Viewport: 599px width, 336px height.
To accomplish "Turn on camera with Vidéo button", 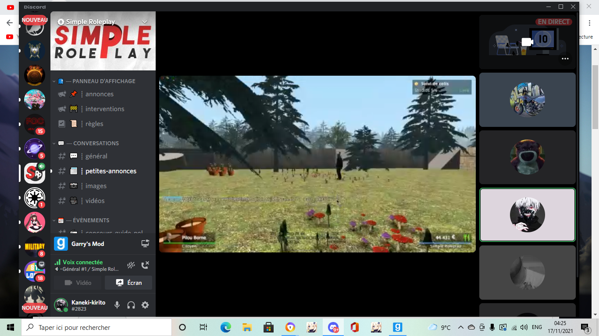I will (78, 283).
